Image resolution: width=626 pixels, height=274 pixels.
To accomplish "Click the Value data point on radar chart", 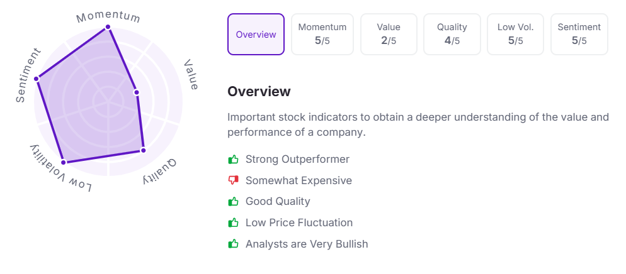I will tap(137, 93).
